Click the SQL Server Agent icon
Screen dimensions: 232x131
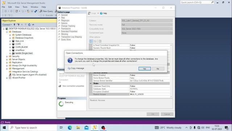10,75
